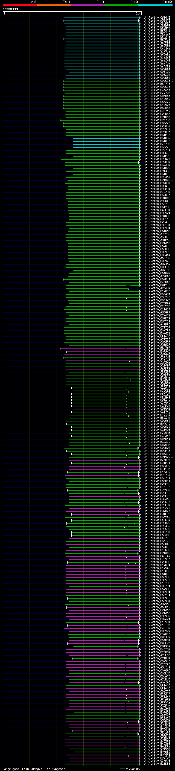This screenshot has height=771, width=175.
Task: Select the label UniRef100_Q42896
Action: [157, 57]
